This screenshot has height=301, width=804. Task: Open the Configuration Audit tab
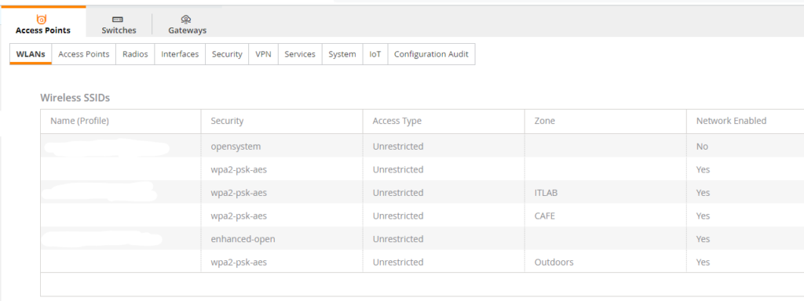pos(431,54)
